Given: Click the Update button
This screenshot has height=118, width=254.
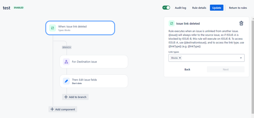Looking at the screenshot, I should click(217, 8).
